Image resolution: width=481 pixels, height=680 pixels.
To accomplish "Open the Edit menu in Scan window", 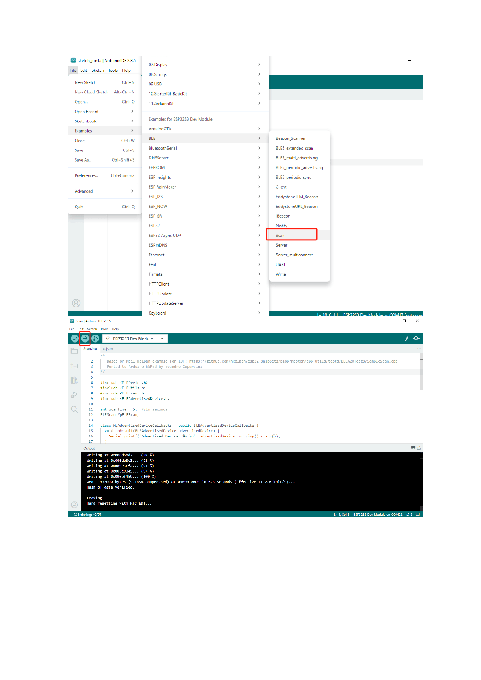I will [81, 329].
